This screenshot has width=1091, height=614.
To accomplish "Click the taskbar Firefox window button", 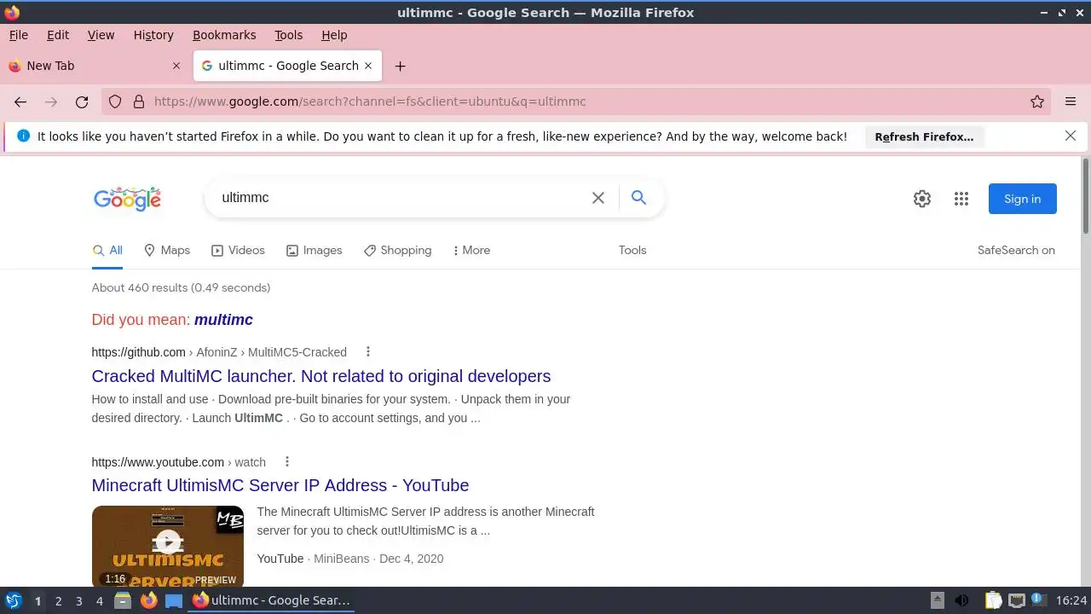I will click(272, 600).
